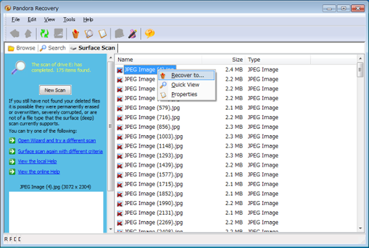This screenshot has width=369, height=248.
Task: Click the orange Help question mark icon
Action: pos(149,34)
